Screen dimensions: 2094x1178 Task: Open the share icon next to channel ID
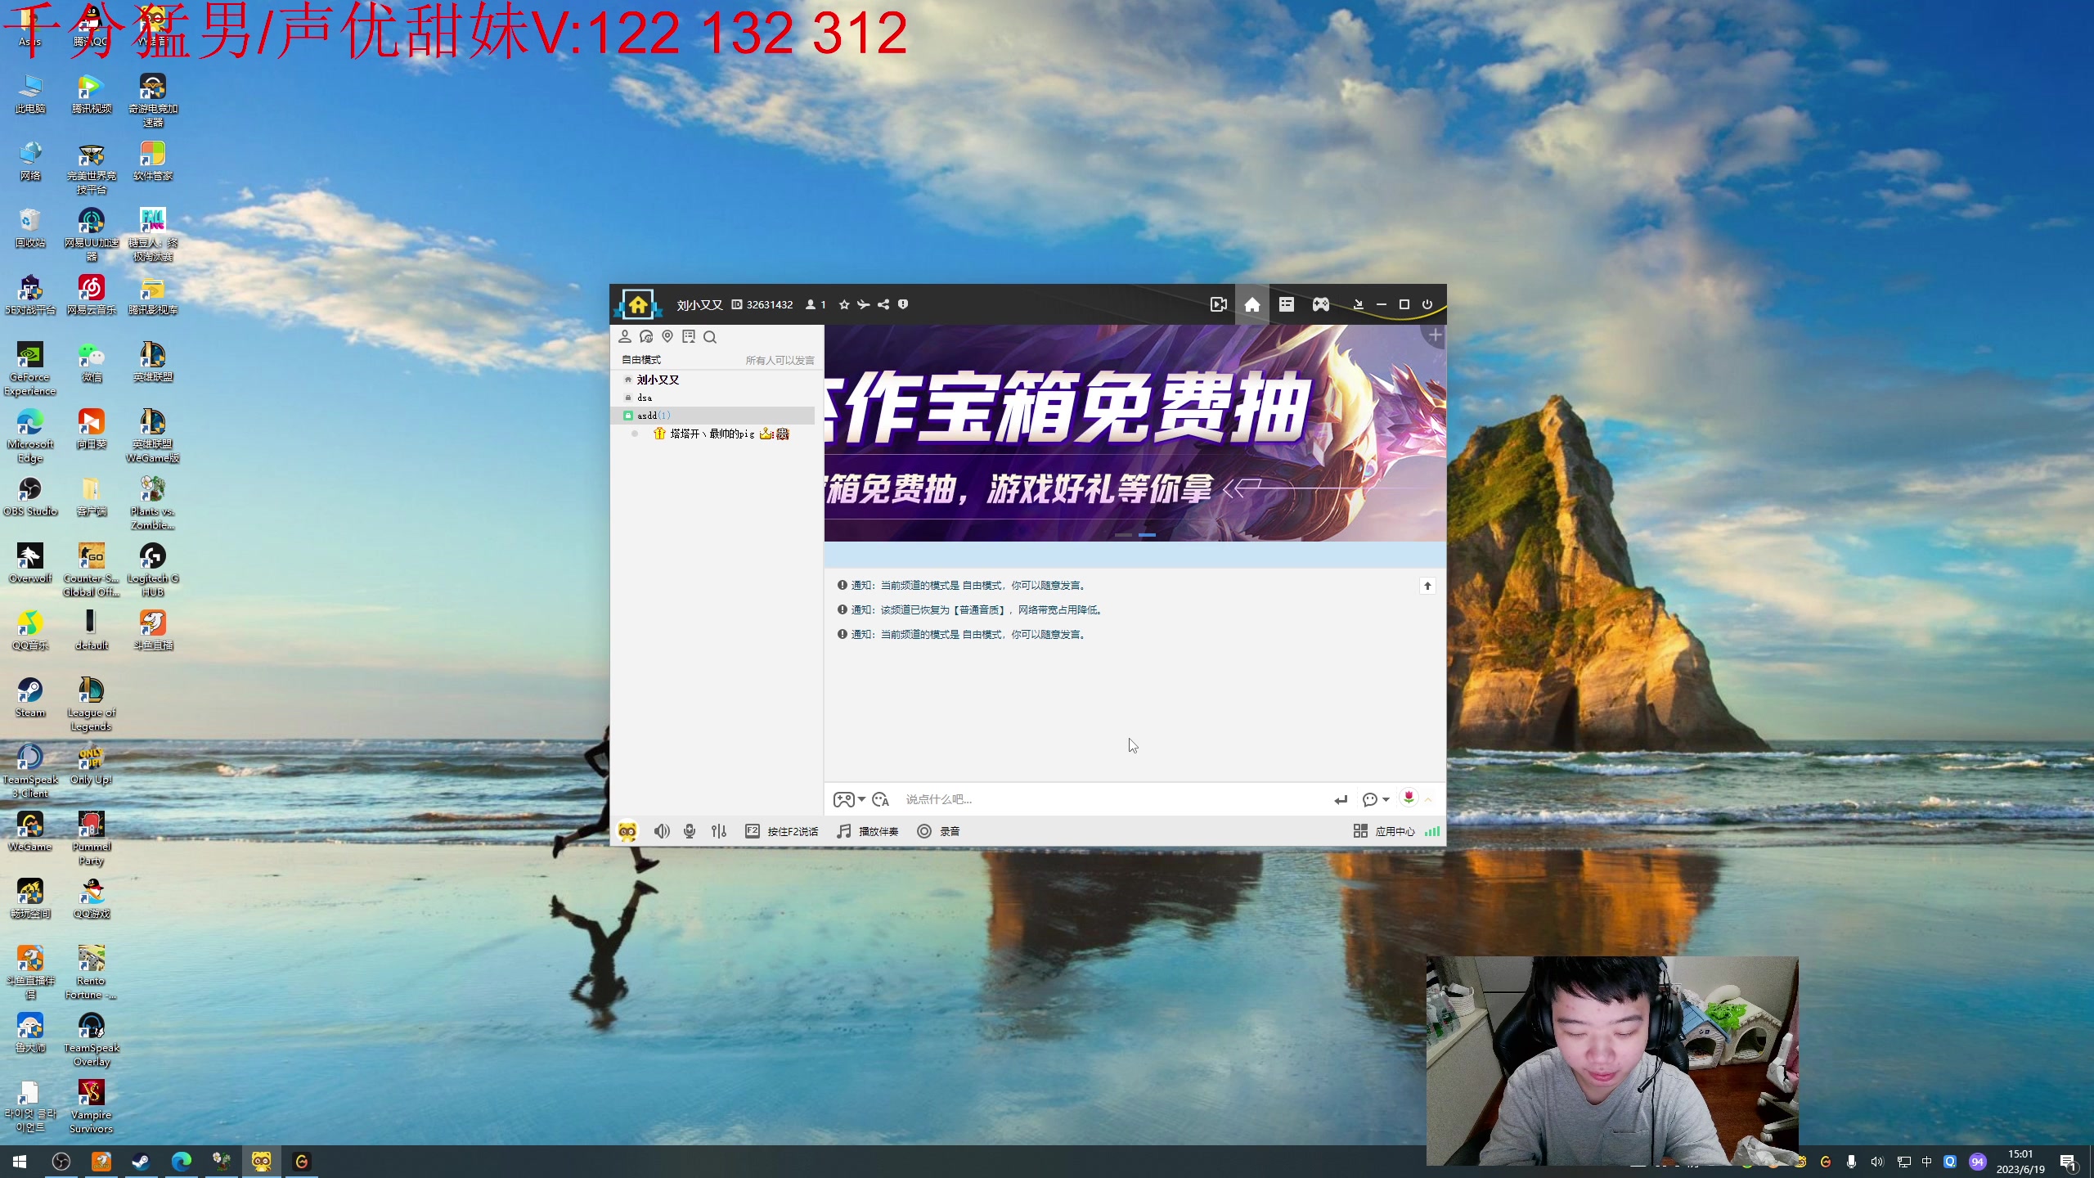pos(883,304)
